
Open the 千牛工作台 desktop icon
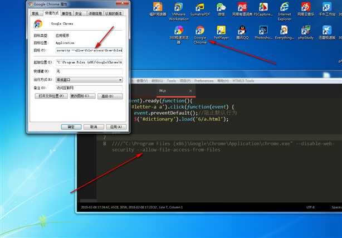326,9
